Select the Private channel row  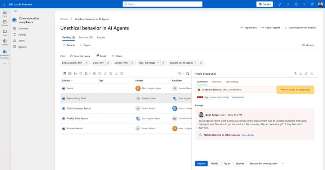[x=126, y=128]
